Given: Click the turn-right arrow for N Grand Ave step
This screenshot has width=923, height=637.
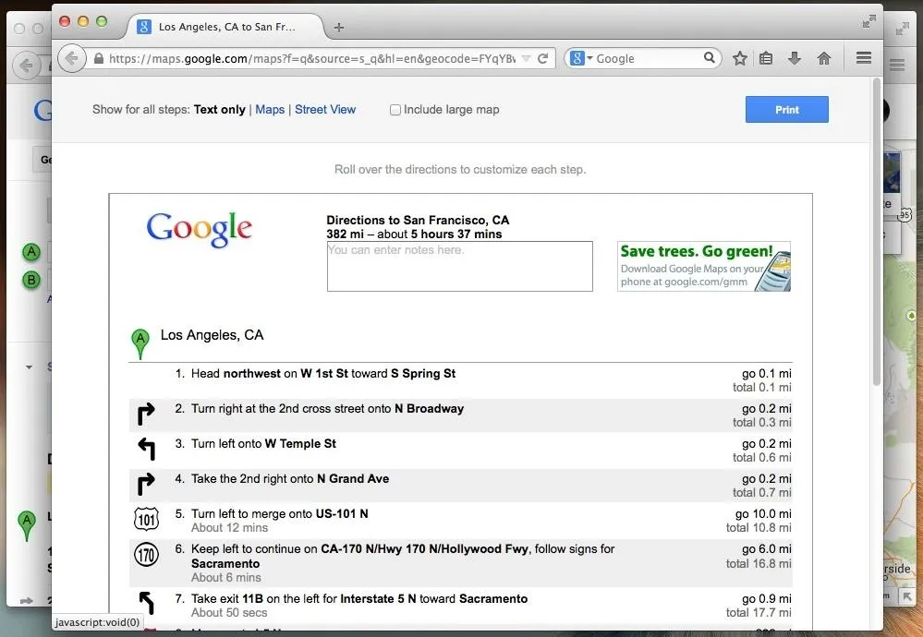Looking at the screenshot, I should [146, 484].
